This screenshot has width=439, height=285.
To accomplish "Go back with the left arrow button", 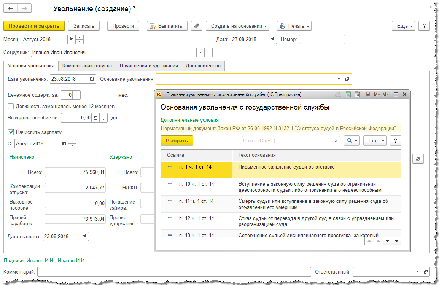I will pyautogui.click(x=11, y=8).
